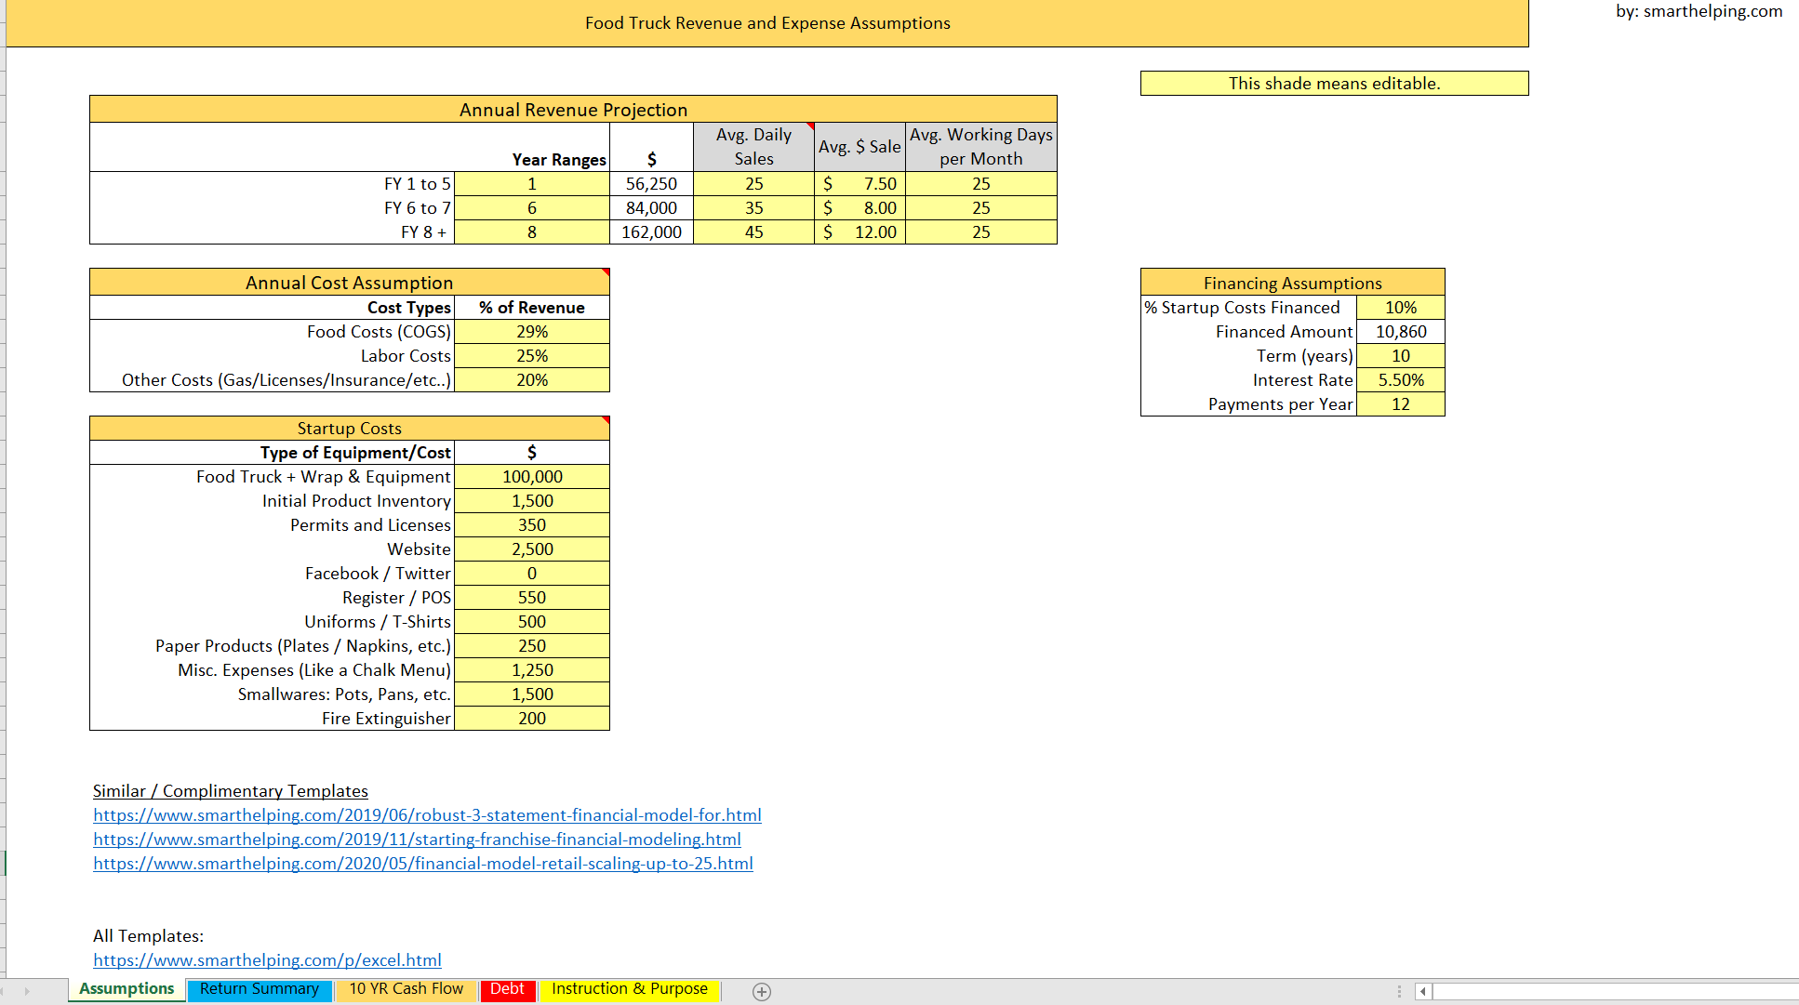Add a new worksheet with the plus button
This screenshot has height=1005, width=1799.
762,992
